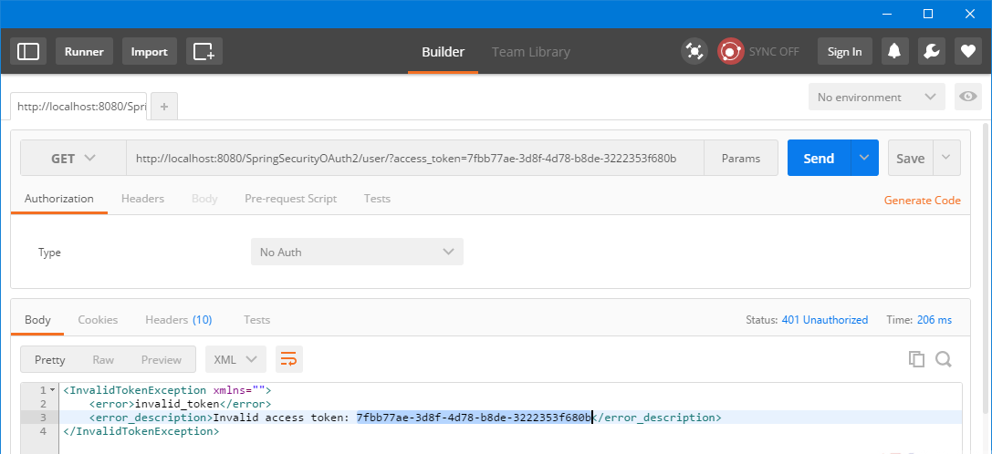This screenshot has height=454, width=992.
Task: Collapse XML line 1 fold arrow
Action: 53,390
